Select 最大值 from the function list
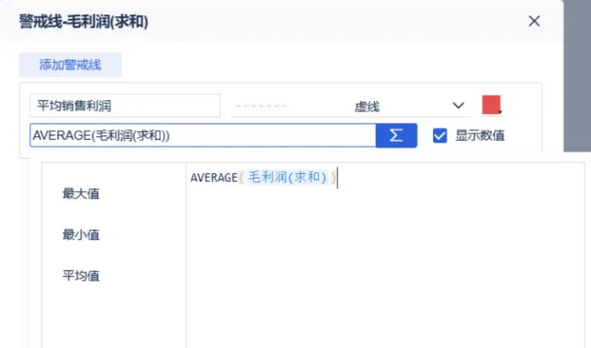The height and width of the screenshot is (348, 591). [x=81, y=194]
